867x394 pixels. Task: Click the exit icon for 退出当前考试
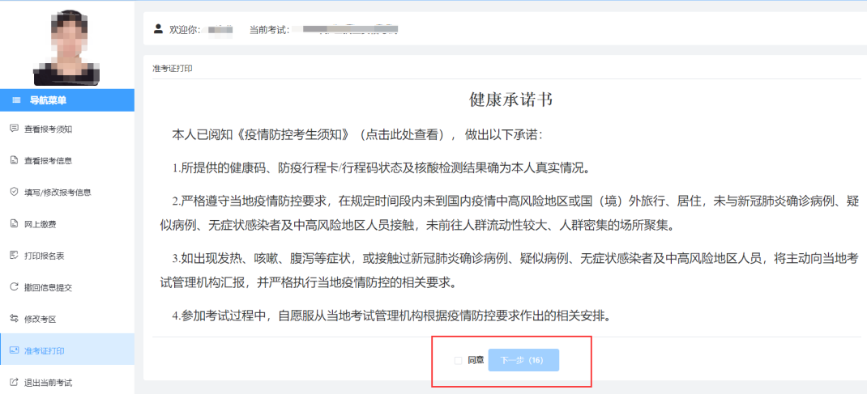click(13, 381)
